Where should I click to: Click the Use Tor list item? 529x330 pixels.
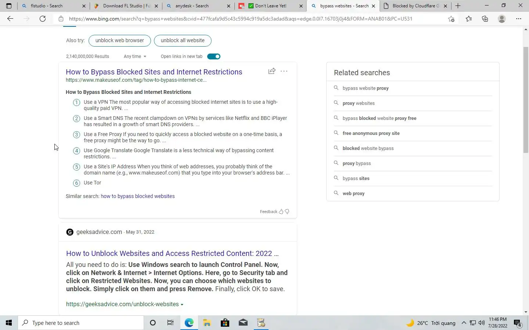coord(92,183)
